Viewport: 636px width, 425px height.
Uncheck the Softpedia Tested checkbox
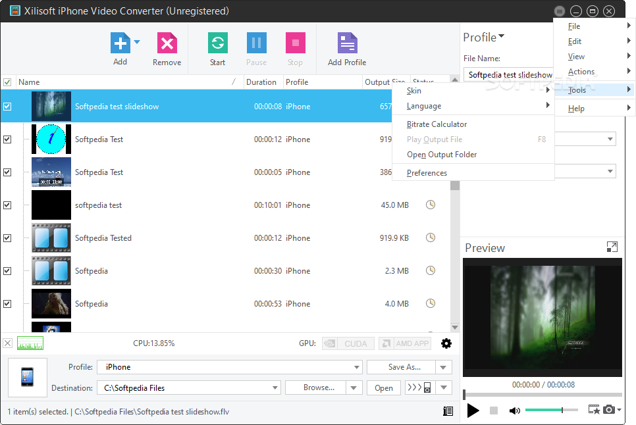7,238
